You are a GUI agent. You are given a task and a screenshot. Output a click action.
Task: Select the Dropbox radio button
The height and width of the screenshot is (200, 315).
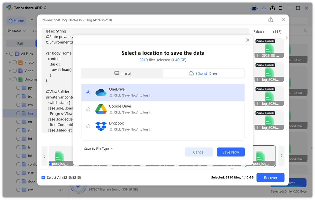point(88,126)
